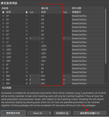Select the LED2 proposed designator cell
Screen dimensions: 109x117
pos(51,46)
